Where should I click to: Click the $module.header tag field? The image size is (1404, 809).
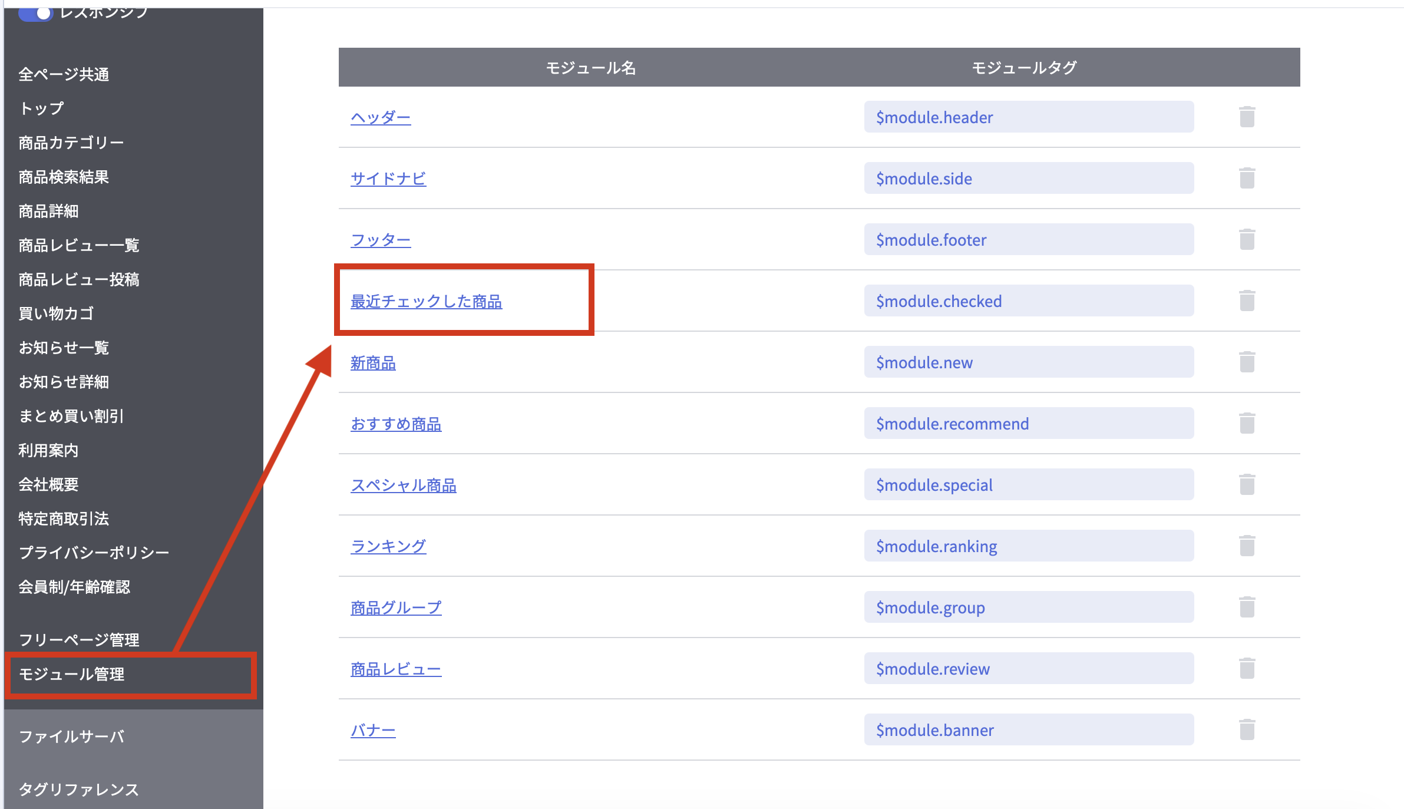(x=1028, y=117)
